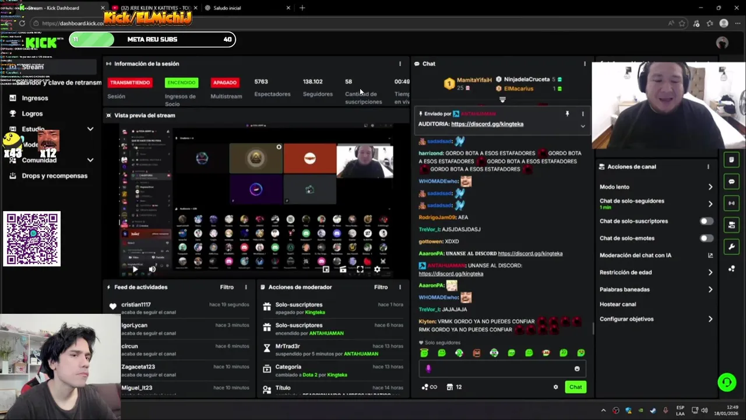The height and width of the screenshot is (420, 746).
Task: Send message with green Chat button
Action: (x=575, y=387)
